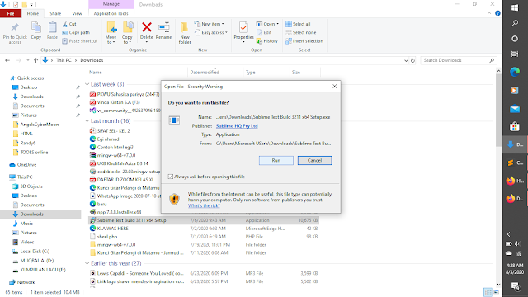Open the address bar history dropdown
Screen dimensions: 528x297
click(406, 60)
